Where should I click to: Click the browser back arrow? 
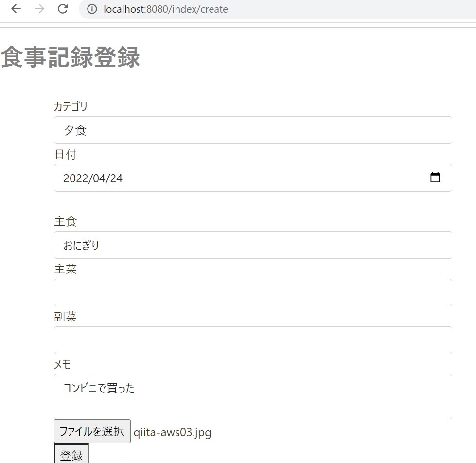click(x=15, y=8)
